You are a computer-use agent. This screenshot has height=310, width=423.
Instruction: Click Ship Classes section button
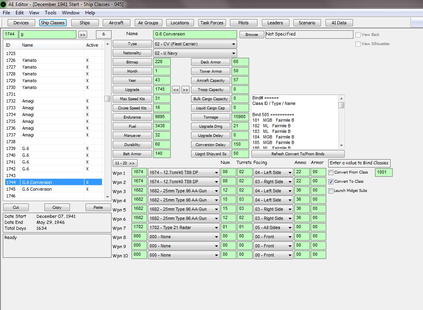coord(53,23)
